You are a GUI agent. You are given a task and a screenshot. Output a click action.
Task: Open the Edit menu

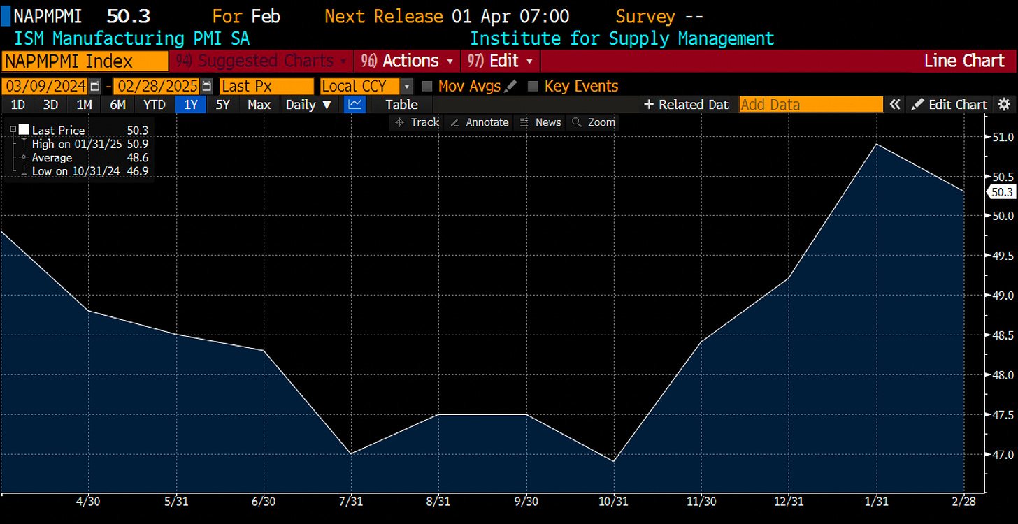tap(501, 61)
